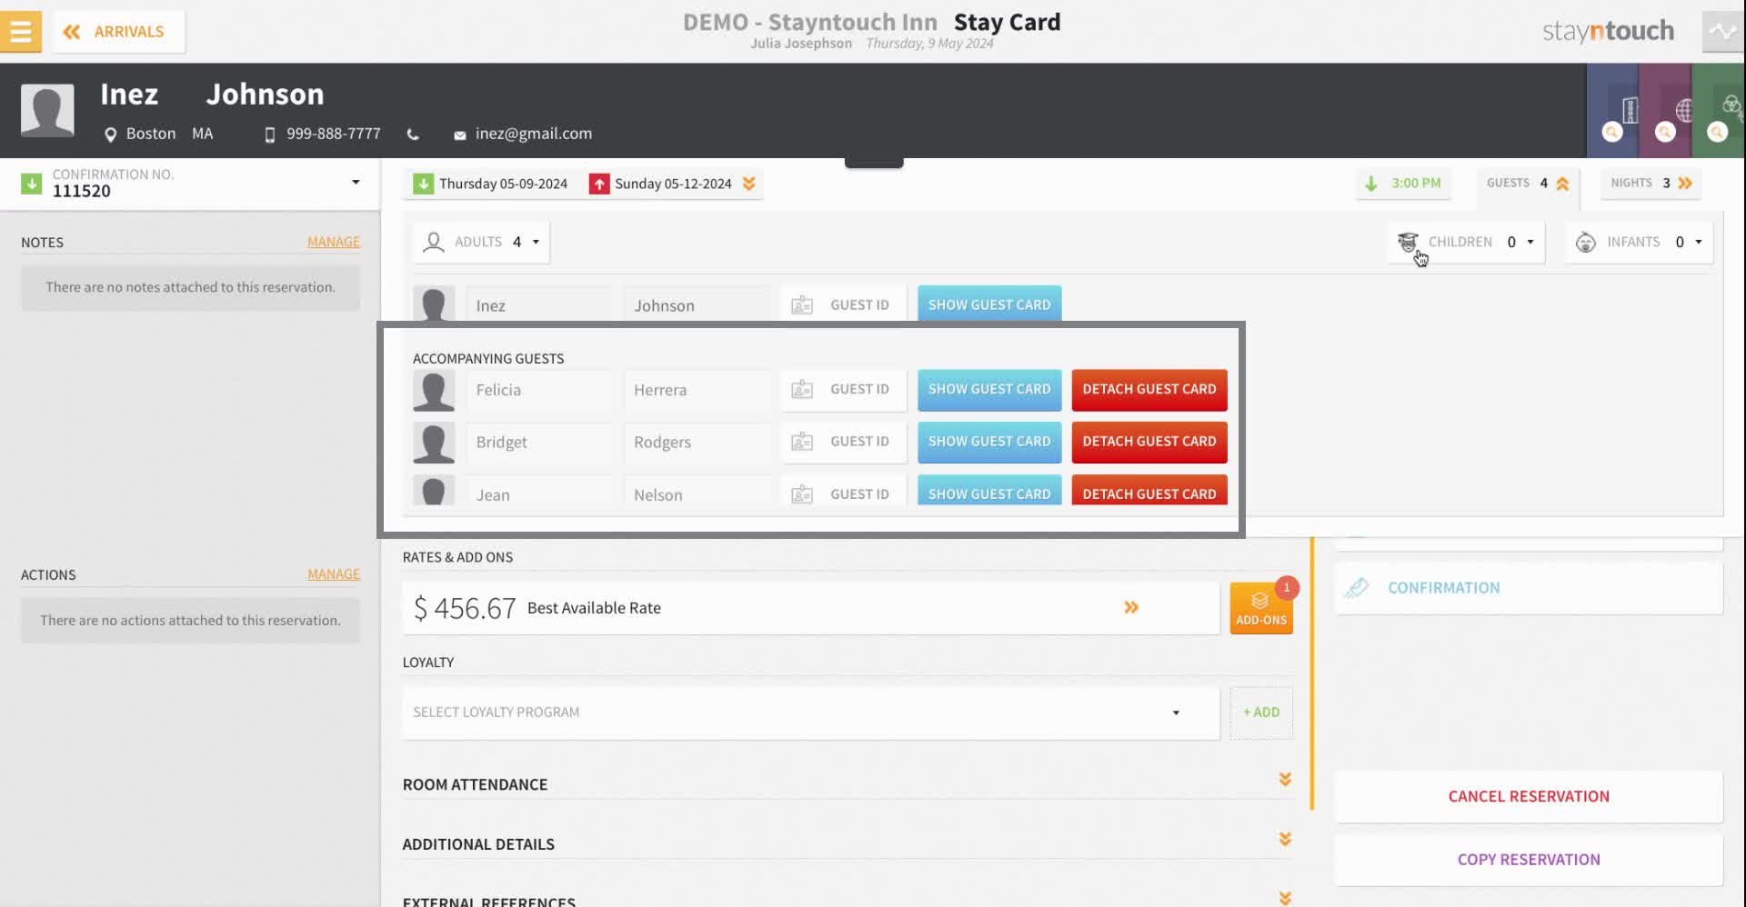Show guest card for Jean Nelson
Screen dimensions: 1746x907
point(989,492)
